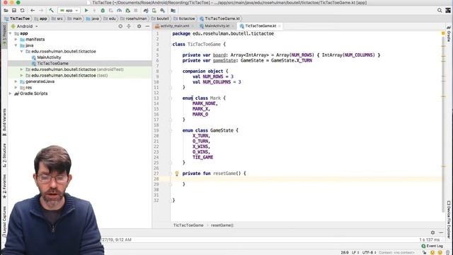Click the TicTacToe breadcrumb
Viewport: 453px width, 255px height.
tap(17, 18)
